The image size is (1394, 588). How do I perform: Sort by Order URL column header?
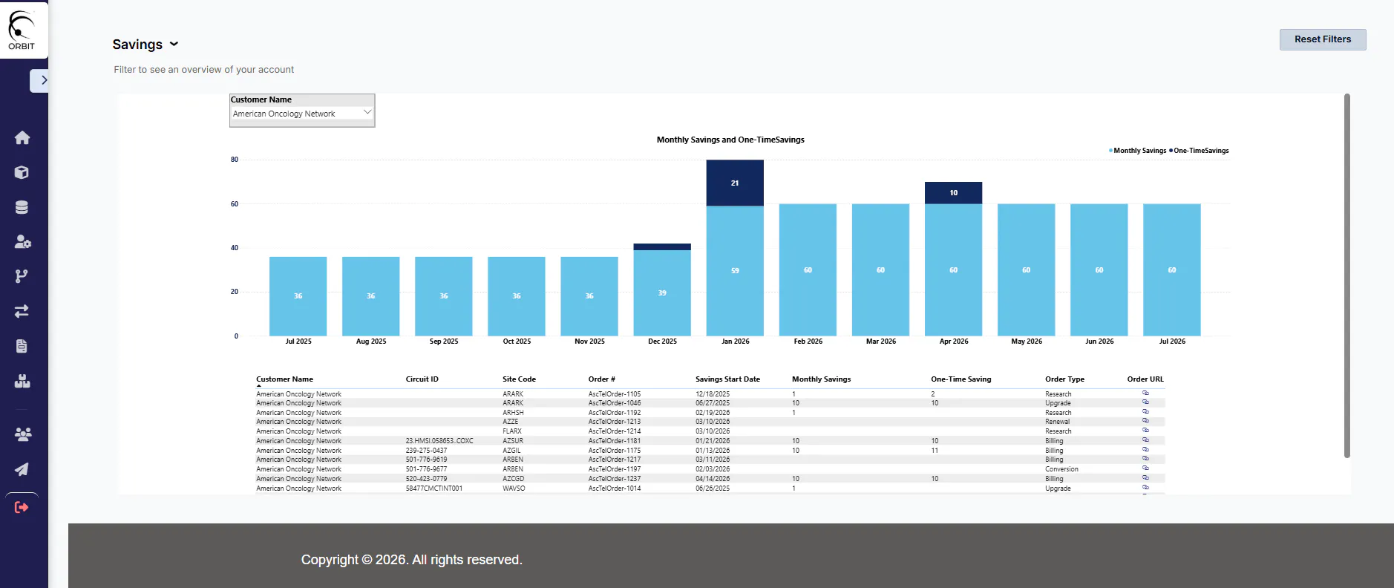pyautogui.click(x=1145, y=379)
